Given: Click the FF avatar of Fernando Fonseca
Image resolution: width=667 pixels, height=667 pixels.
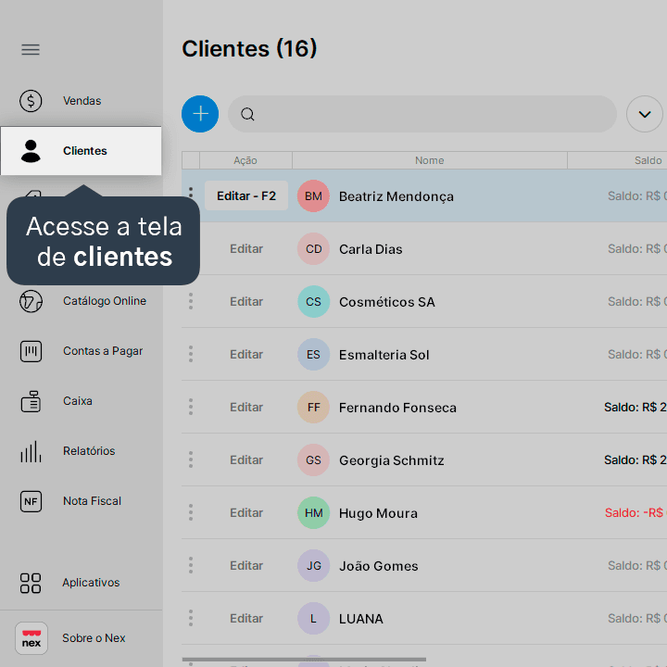Looking at the screenshot, I should tap(313, 407).
